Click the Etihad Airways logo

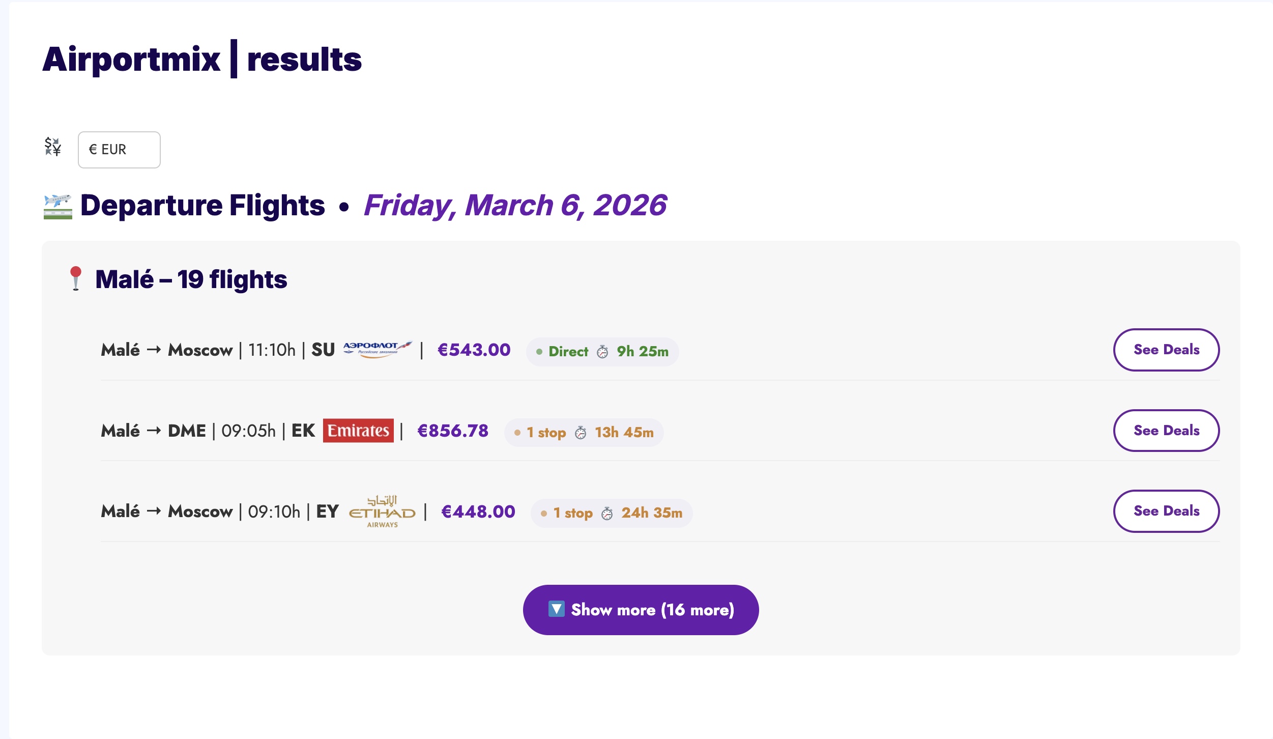382,511
